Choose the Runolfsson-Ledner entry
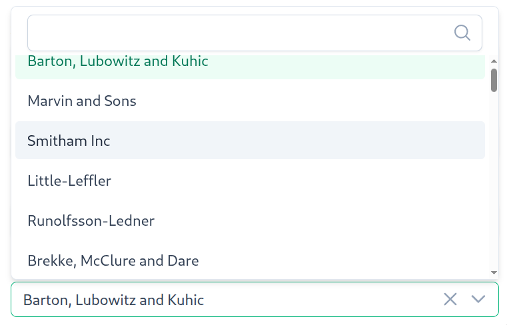The image size is (507, 325). (x=250, y=220)
